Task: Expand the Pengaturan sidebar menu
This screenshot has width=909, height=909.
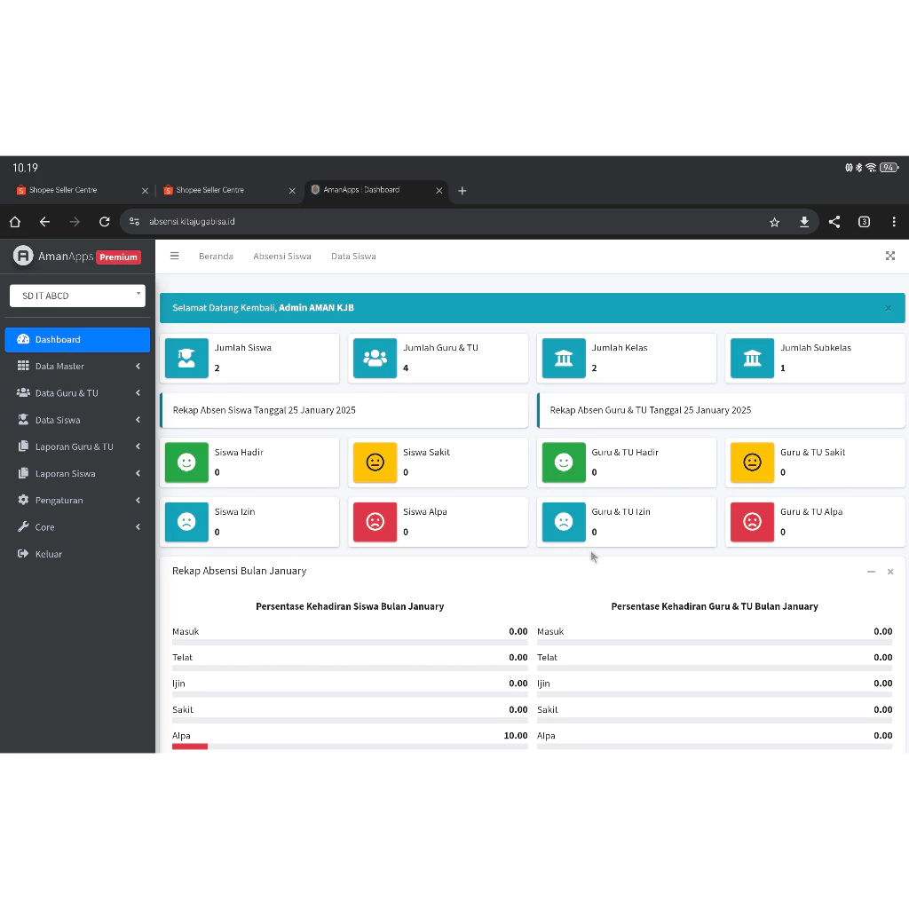Action: pyautogui.click(x=77, y=500)
